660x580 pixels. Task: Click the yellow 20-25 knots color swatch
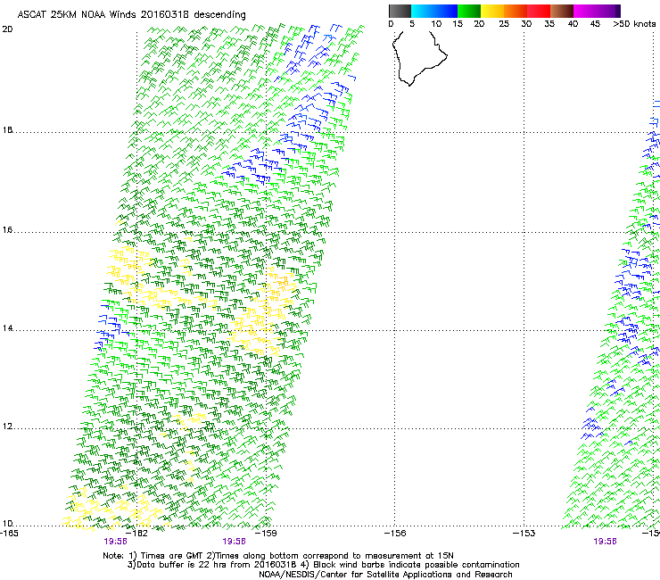coord(492,11)
